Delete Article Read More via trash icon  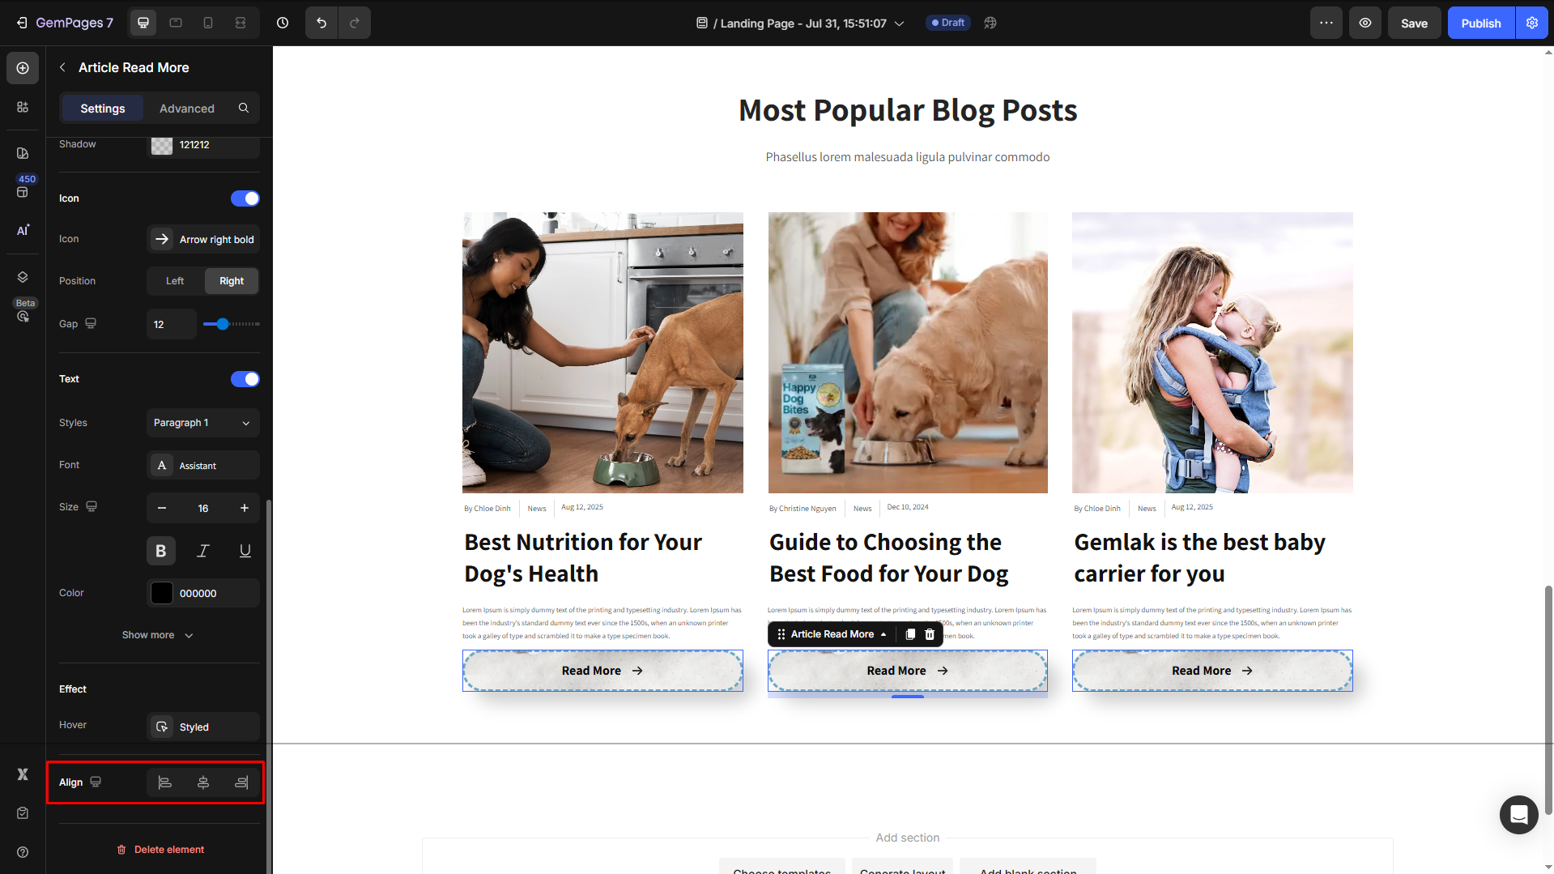tap(930, 634)
